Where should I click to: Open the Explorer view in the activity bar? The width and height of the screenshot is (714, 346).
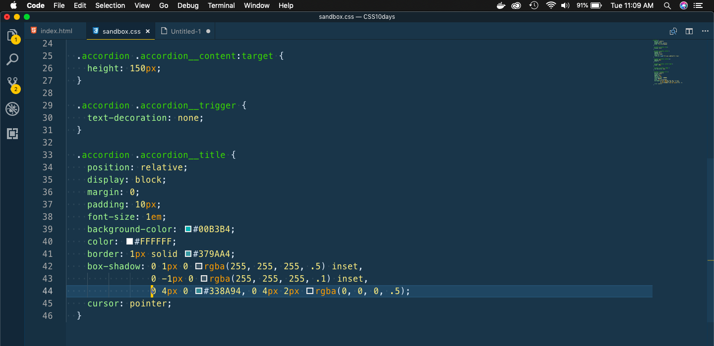pyautogui.click(x=12, y=35)
